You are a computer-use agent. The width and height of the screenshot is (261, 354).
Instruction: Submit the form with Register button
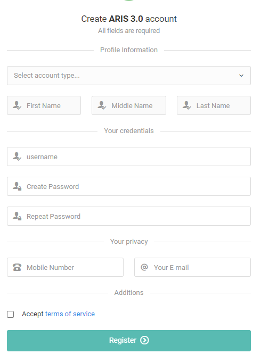(129, 341)
